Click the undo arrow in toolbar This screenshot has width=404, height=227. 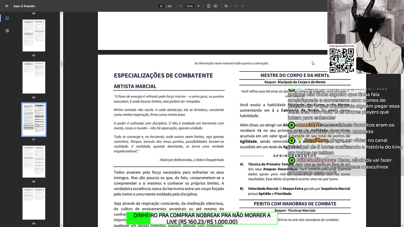[235, 6]
